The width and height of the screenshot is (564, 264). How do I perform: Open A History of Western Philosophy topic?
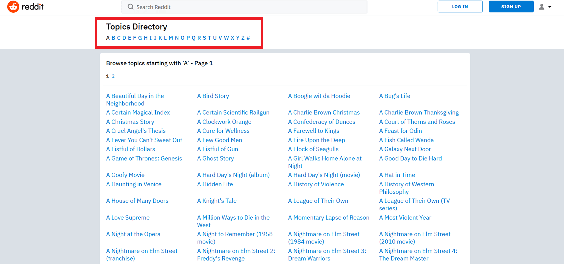coord(407,188)
